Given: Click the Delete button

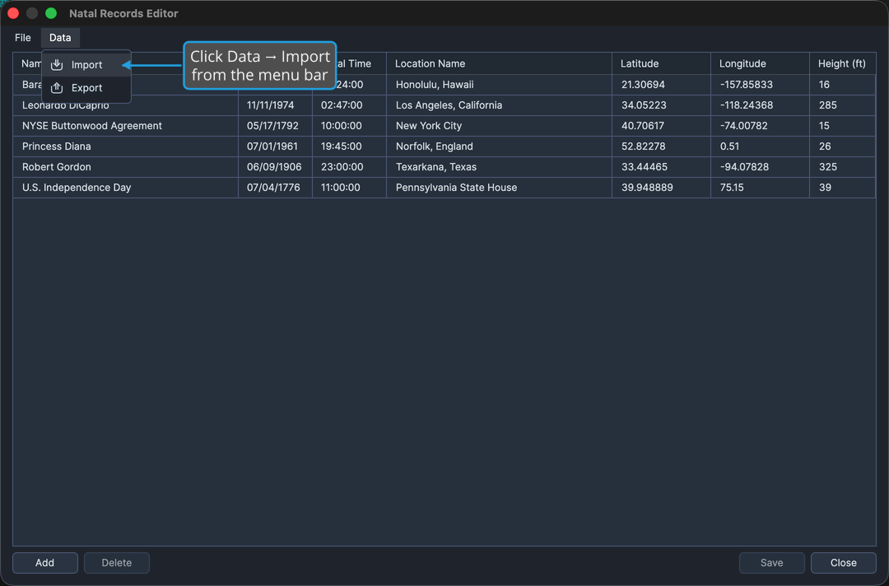Looking at the screenshot, I should click(117, 563).
